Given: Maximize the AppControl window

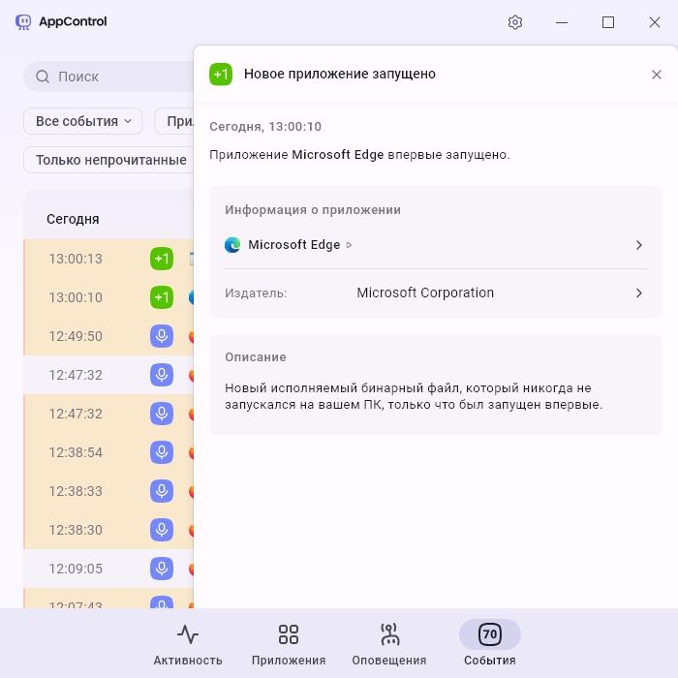Looking at the screenshot, I should click(608, 22).
